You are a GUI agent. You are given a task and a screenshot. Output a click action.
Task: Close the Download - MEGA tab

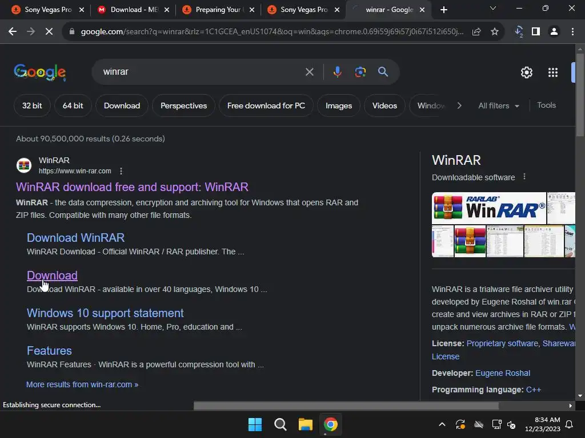[167, 10]
